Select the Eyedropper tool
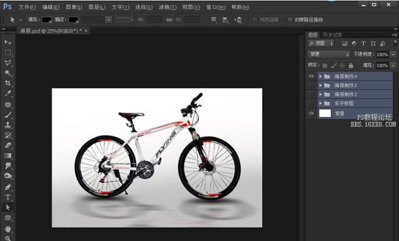 [8, 94]
